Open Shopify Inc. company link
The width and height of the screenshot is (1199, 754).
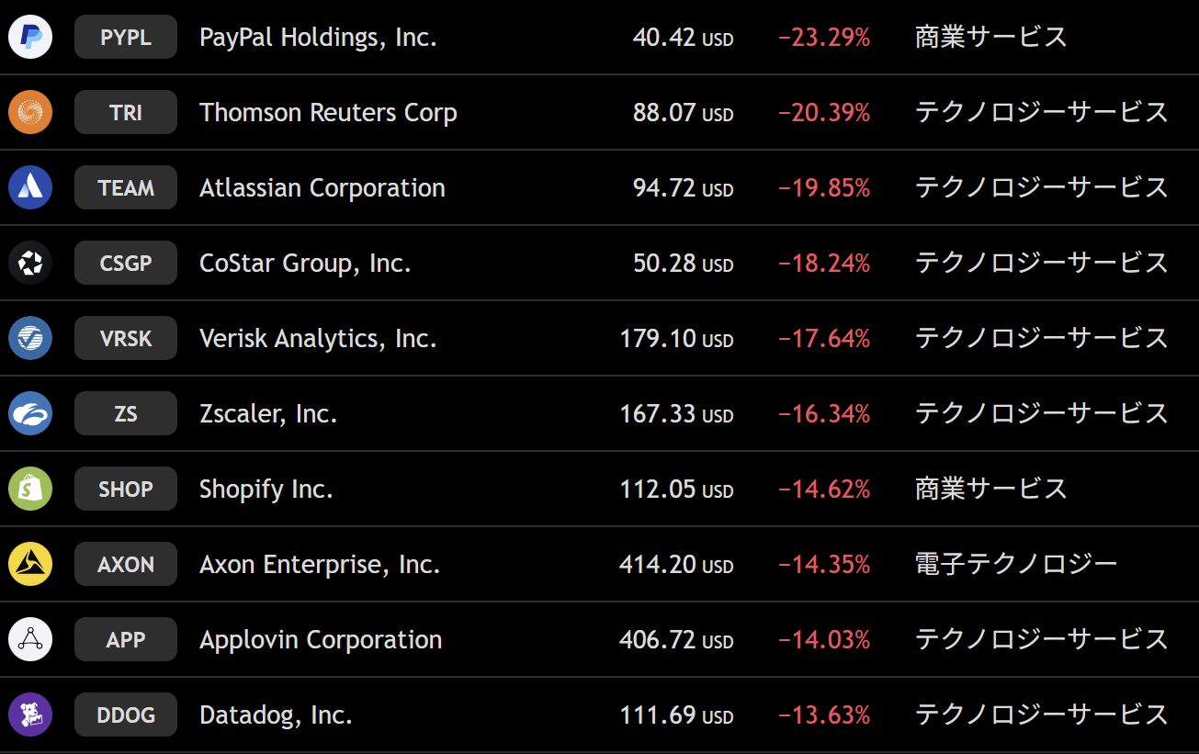click(266, 490)
